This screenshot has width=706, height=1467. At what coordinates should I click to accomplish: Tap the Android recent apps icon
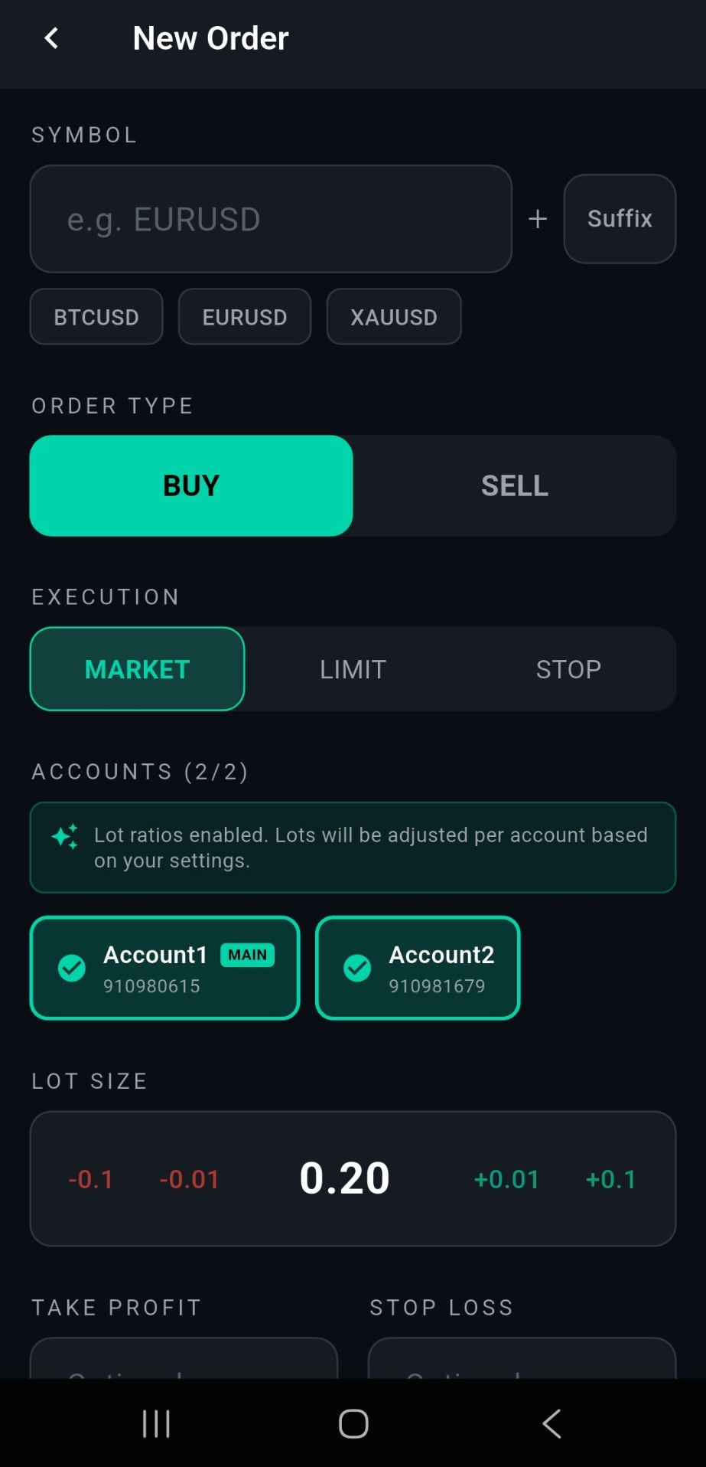(155, 1423)
